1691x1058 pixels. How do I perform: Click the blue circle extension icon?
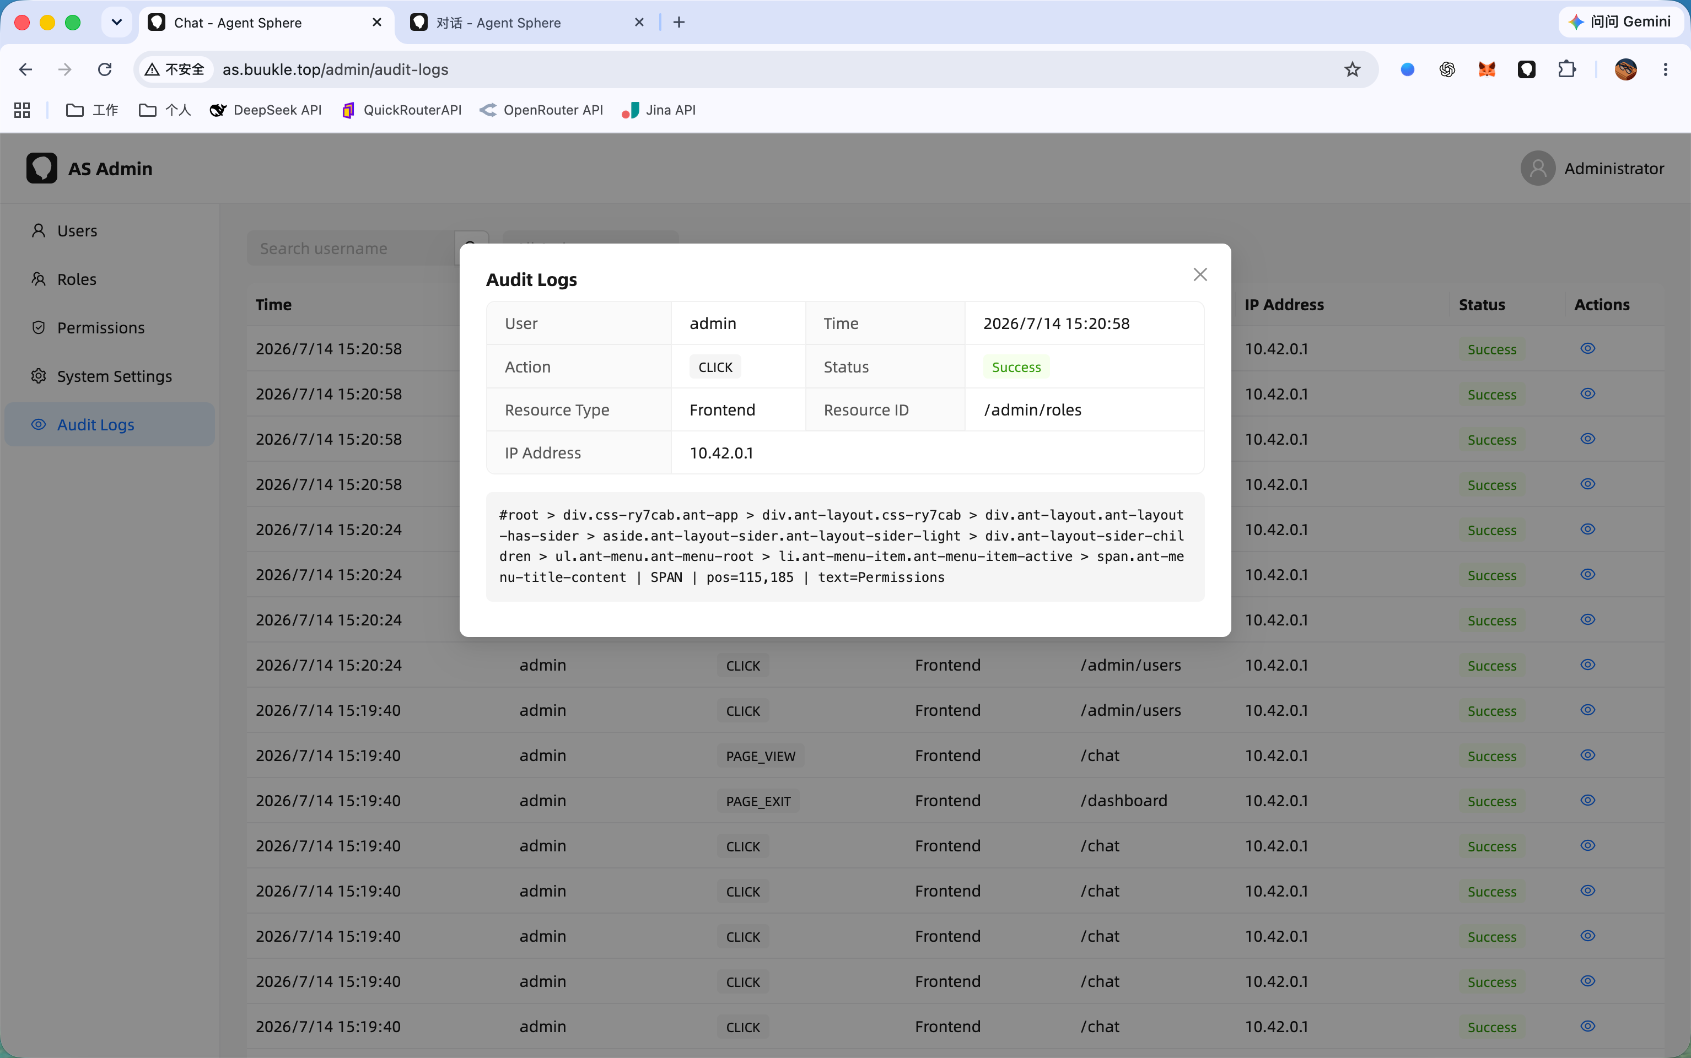[x=1407, y=69]
